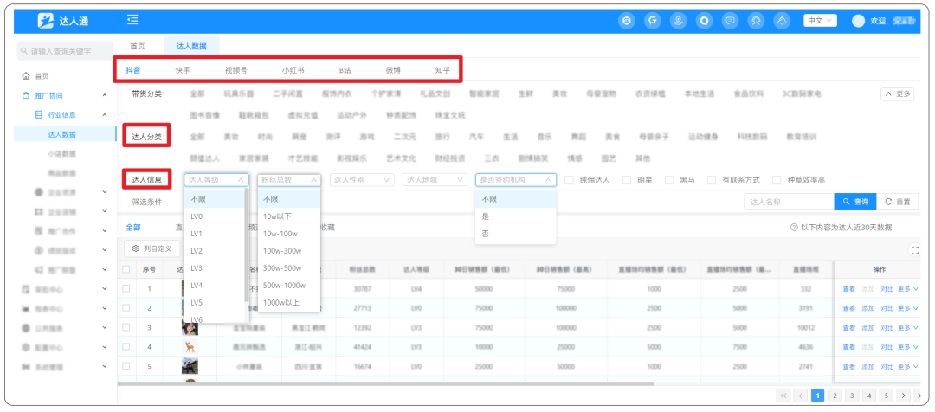Click the 推广协同 bag icon
Viewport: 935px width, 412px height.
coord(26,95)
